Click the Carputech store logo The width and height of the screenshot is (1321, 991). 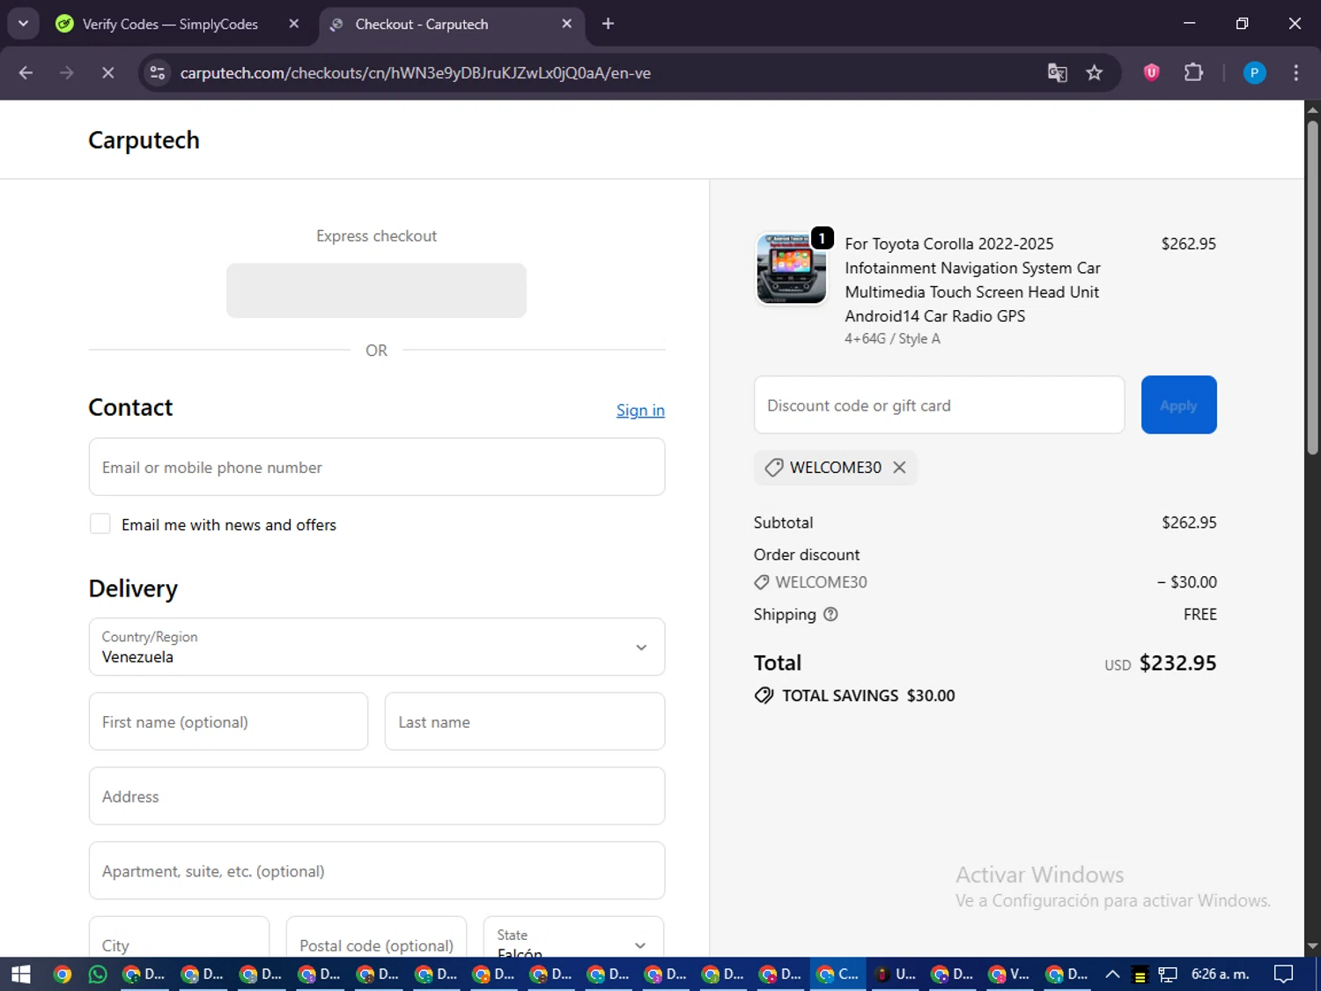click(144, 140)
